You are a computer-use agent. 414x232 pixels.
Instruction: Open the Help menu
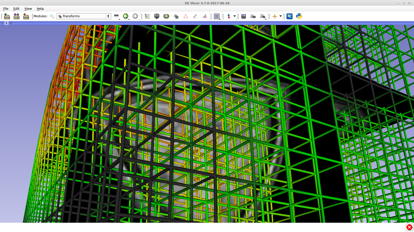[x=40, y=9]
